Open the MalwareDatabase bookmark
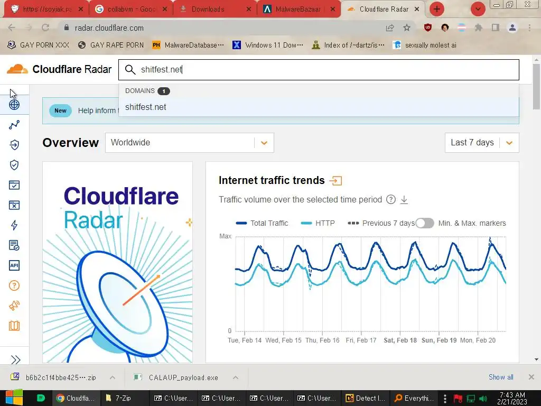 tap(188, 45)
